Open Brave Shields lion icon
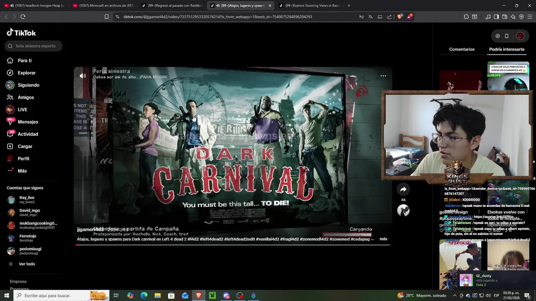Image resolution: width=536 pixels, height=301 pixels. coord(399,17)
